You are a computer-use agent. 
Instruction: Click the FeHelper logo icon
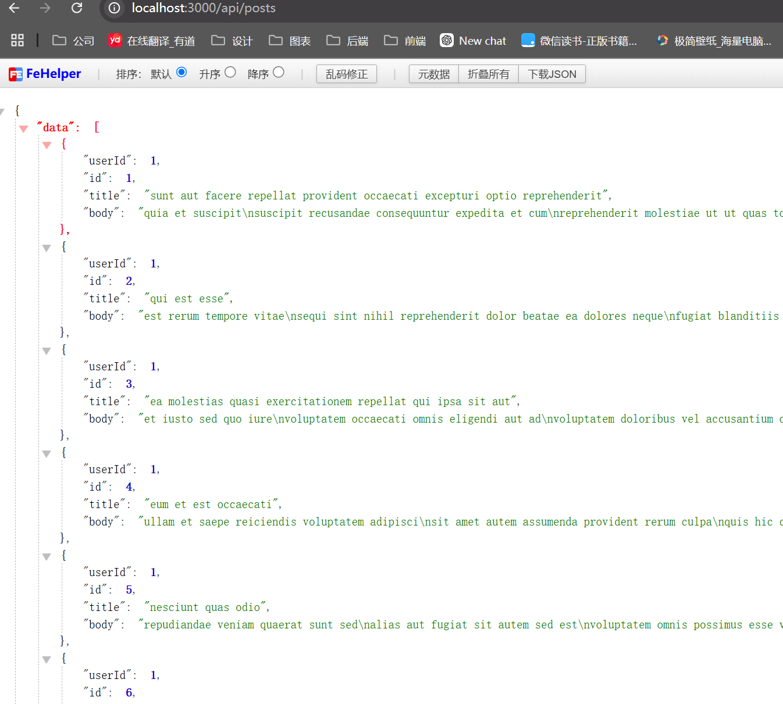[x=16, y=74]
